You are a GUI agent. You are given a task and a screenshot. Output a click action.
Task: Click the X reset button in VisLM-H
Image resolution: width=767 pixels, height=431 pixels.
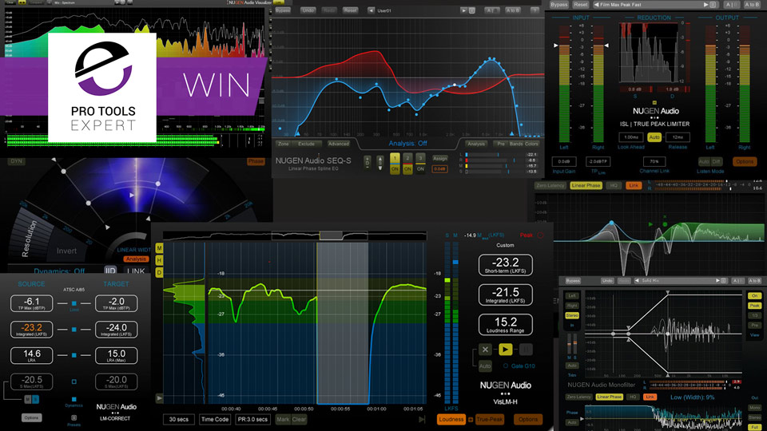pos(485,350)
